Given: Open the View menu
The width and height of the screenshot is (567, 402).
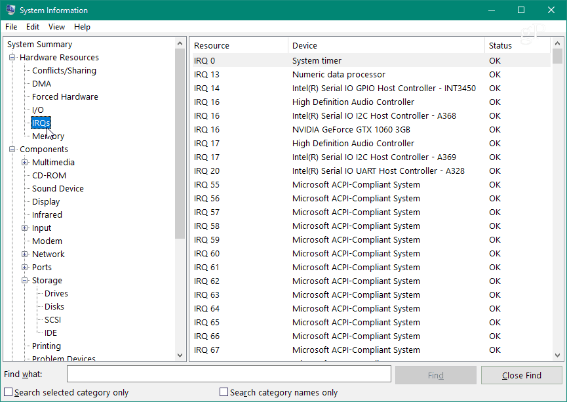Looking at the screenshot, I should [56, 27].
